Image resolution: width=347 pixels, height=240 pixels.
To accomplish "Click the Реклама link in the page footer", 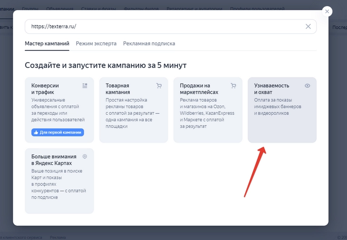I will [58, 237].
